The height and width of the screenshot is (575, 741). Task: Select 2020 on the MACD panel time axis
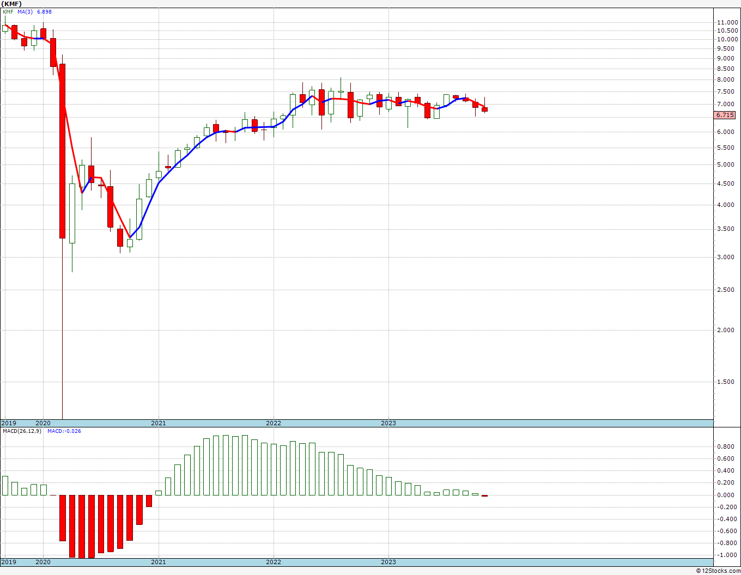click(x=43, y=562)
